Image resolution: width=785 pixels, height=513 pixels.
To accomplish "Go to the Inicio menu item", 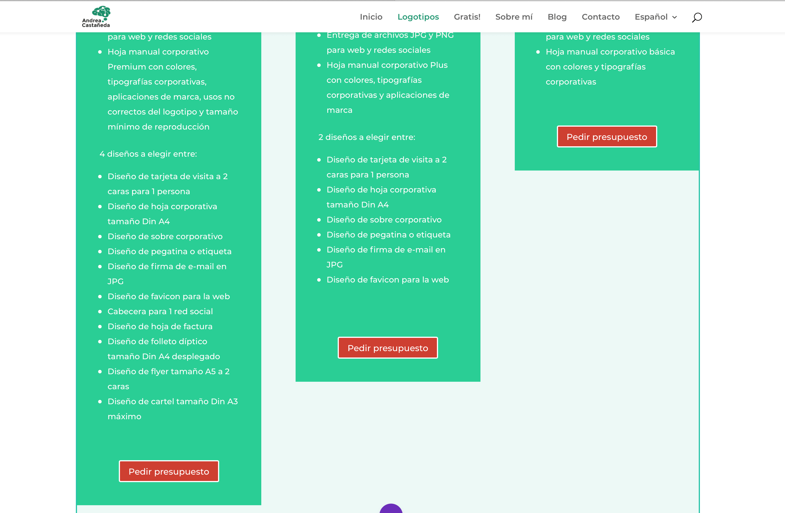I will coord(371,17).
